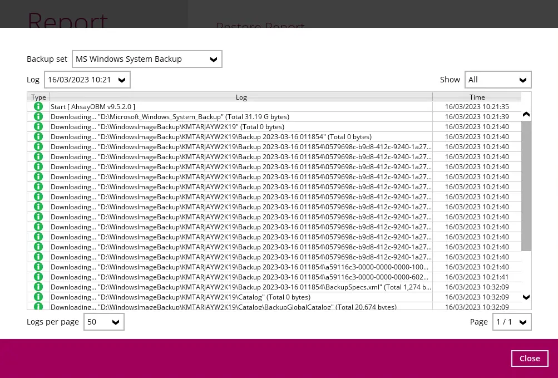
Task: Click info icon for Catalog Total 0 bytes row
Action: (x=38, y=297)
